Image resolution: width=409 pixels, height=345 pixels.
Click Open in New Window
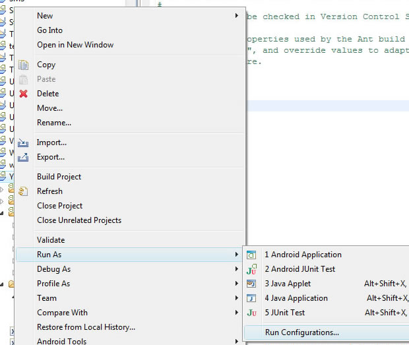click(75, 45)
